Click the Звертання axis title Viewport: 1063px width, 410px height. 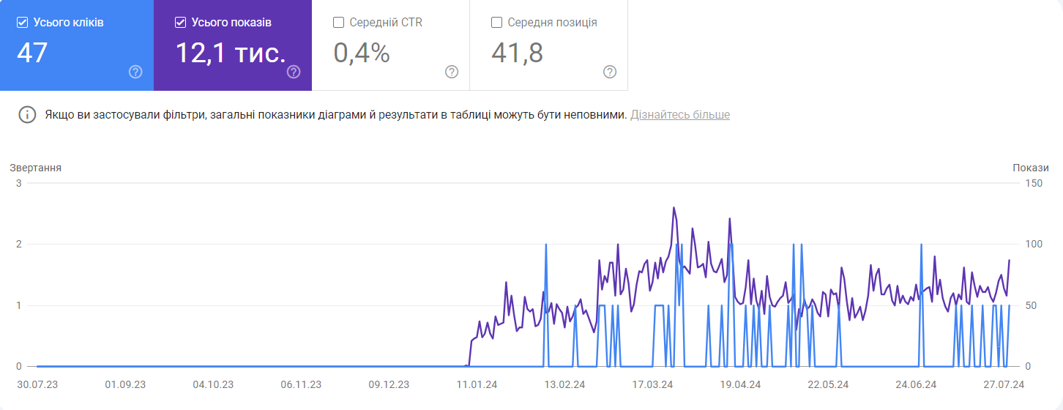36,168
